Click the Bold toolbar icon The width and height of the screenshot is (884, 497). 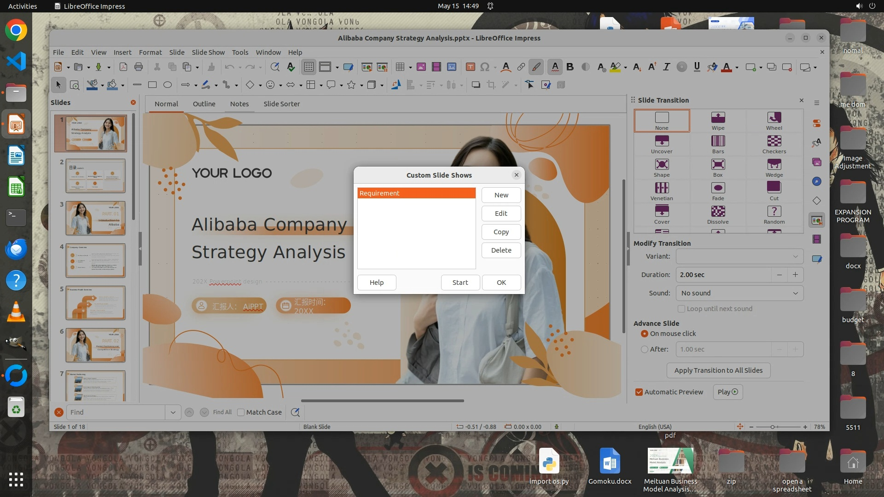[x=570, y=67]
